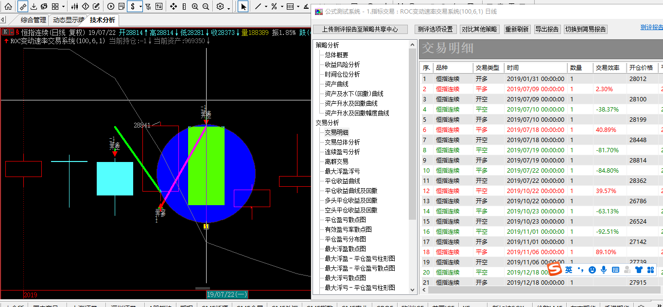Click the left scroll arrow beside the tabs

coord(2,20)
